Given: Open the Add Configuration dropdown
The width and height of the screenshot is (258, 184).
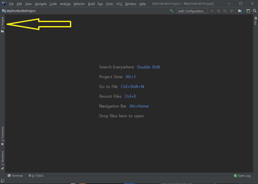Looking at the screenshot, I should (x=192, y=11).
